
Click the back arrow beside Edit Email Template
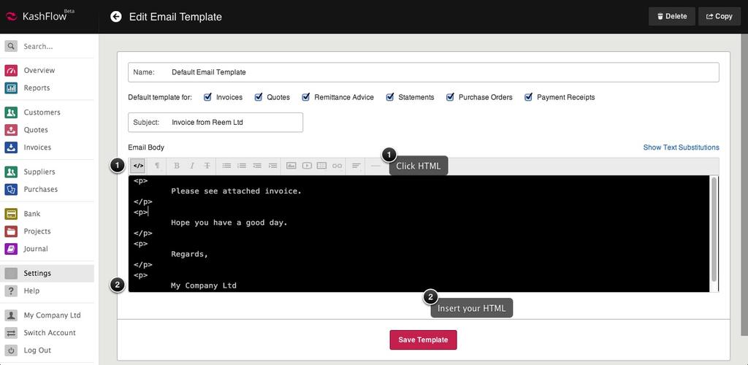[x=116, y=16]
